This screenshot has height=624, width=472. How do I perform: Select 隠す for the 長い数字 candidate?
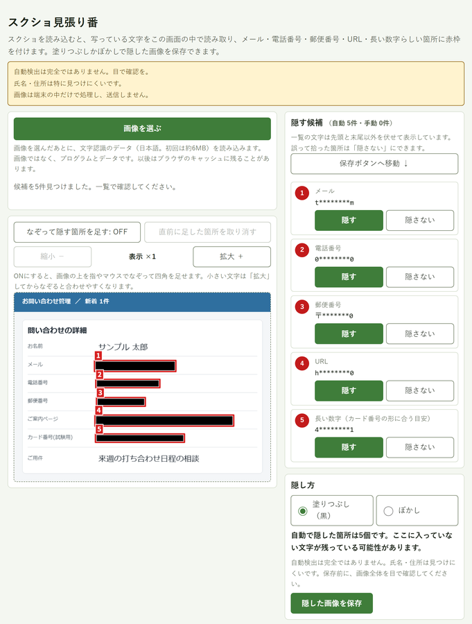click(x=349, y=447)
